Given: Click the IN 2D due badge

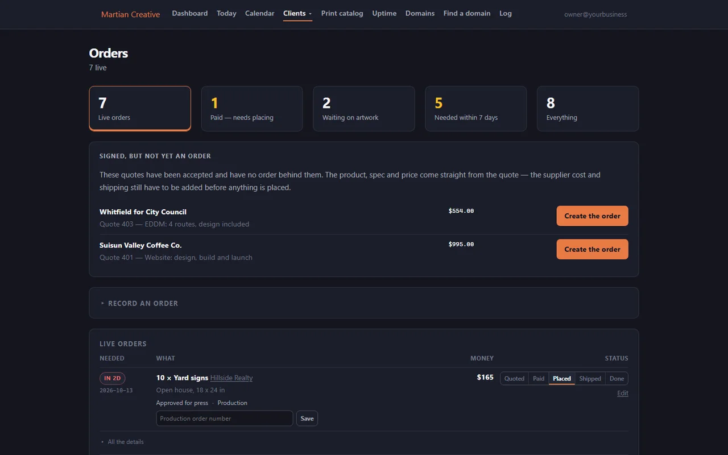Looking at the screenshot, I should click(113, 378).
